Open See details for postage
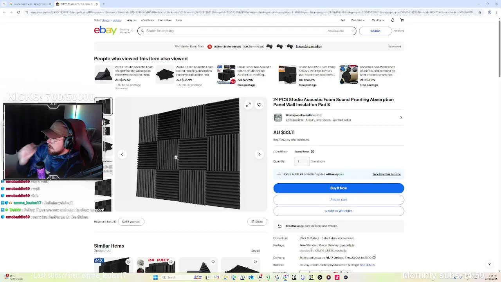Screen dimensions: 501x282 tap(347, 245)
